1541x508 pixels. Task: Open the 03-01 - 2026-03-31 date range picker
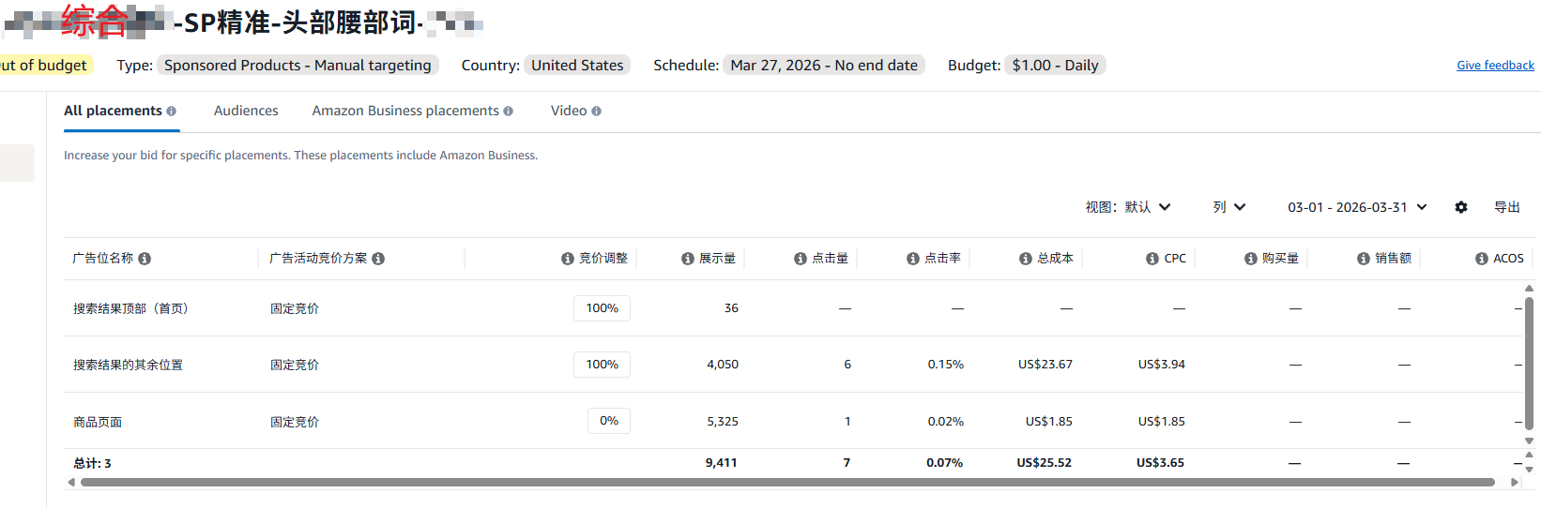[1357, 207]
